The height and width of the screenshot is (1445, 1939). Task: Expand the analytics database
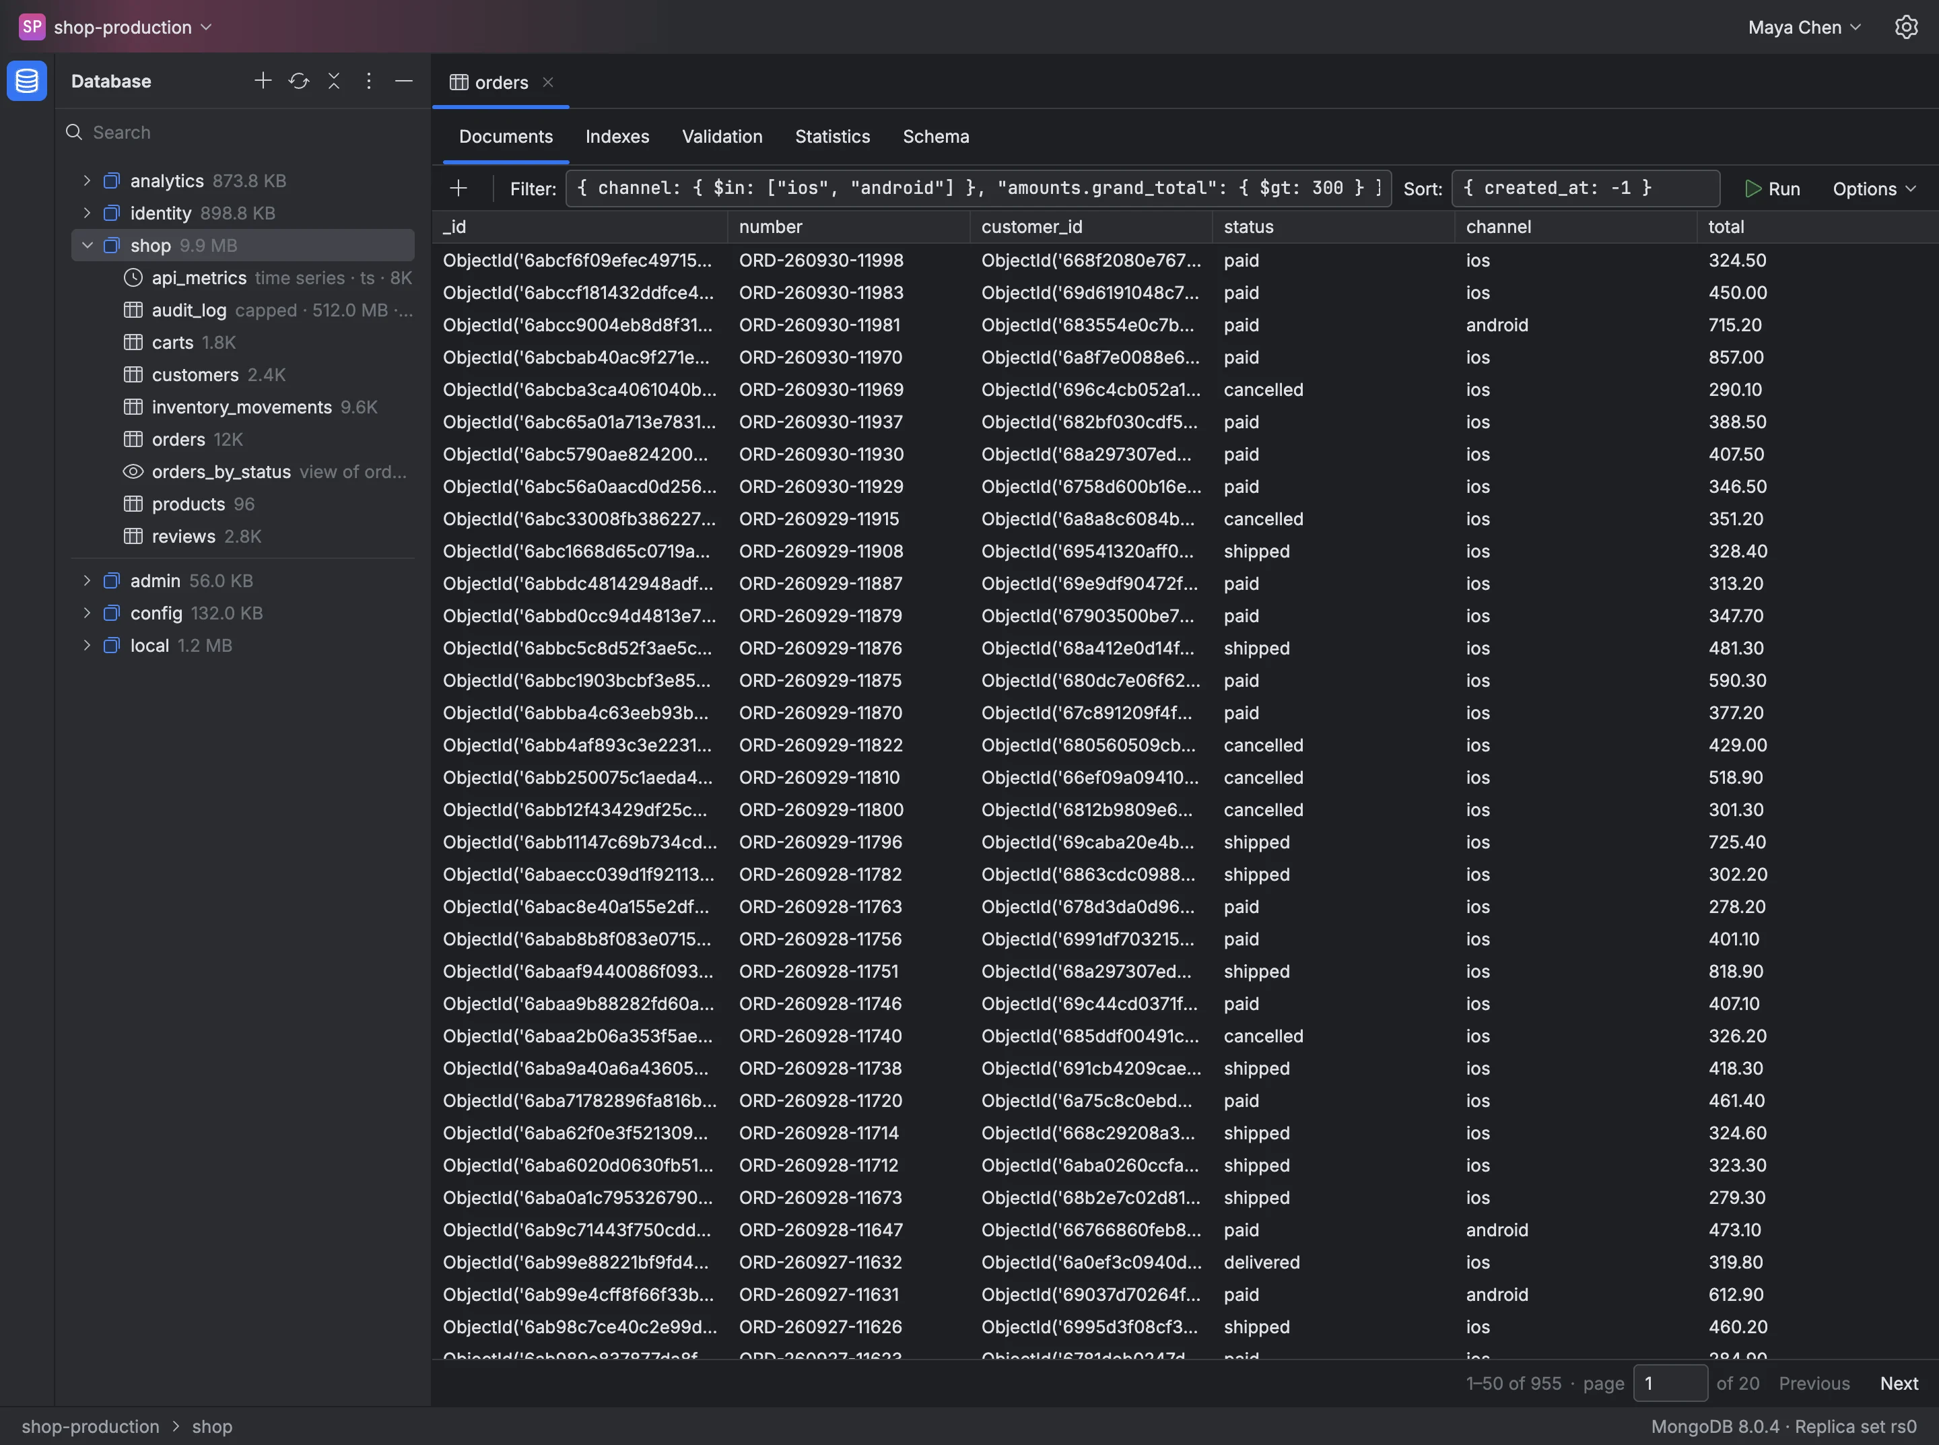(x=87, y=181)
